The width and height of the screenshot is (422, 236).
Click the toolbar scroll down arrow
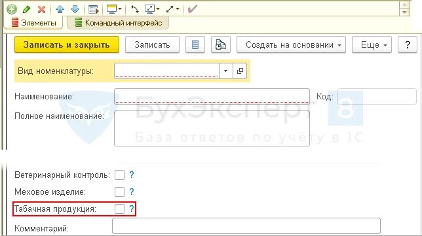(x=404, y=12)
